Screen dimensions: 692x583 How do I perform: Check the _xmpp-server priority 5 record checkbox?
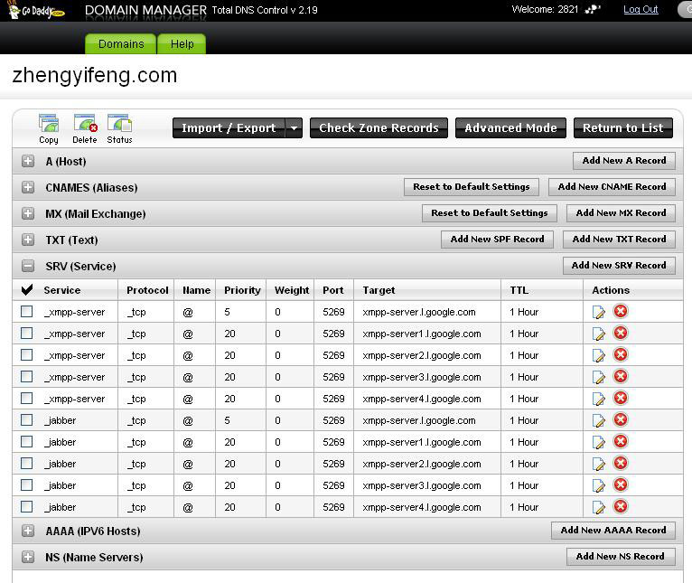[x=27, y=312]
